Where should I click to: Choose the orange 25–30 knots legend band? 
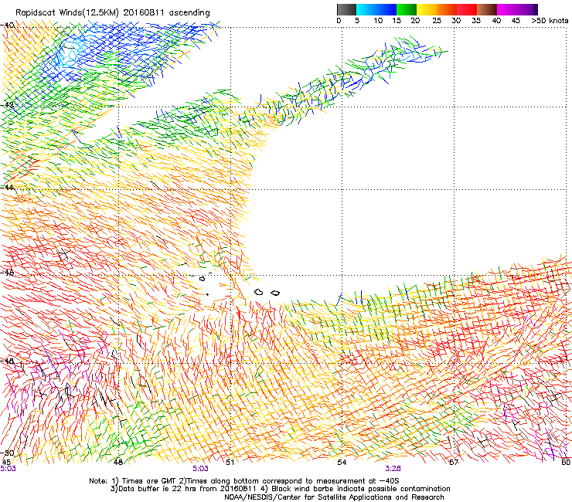click(x=447, y=9)
